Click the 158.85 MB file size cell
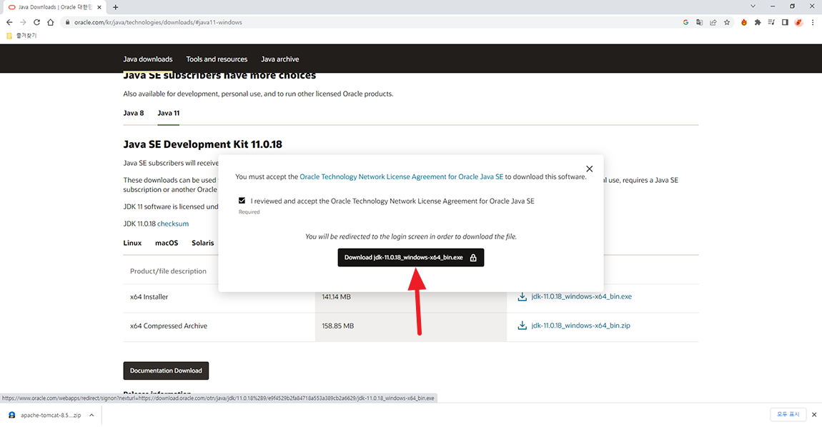 pyautogui.click(x=337, y=326)
